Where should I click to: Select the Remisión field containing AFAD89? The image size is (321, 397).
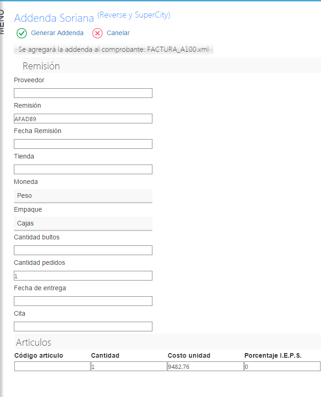(x=83, y=118)
